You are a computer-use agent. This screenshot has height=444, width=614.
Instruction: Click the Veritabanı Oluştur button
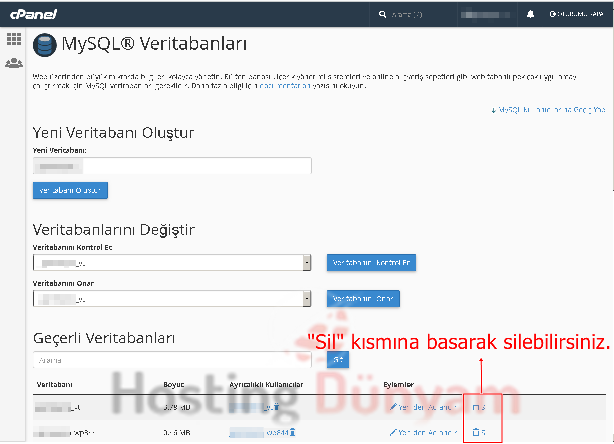(70, 190)
